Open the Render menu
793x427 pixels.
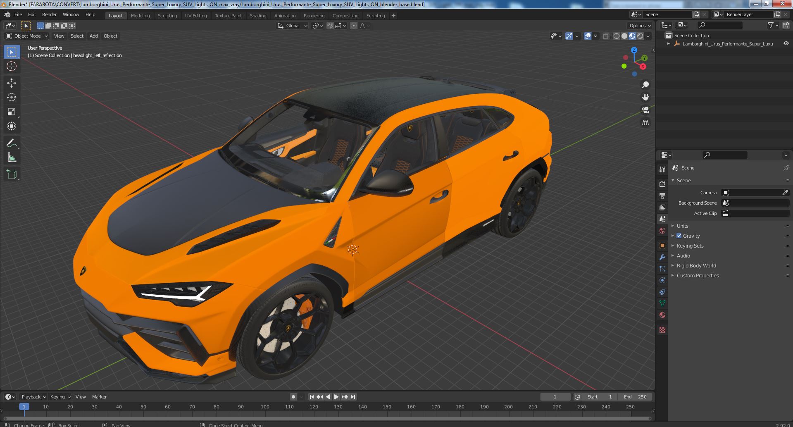49,14
